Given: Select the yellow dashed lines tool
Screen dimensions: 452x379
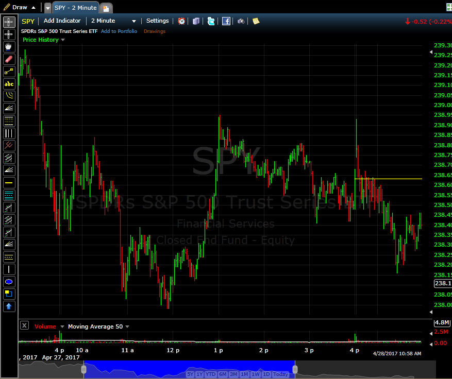Looking at the screenshot, I should pos(9,257).
